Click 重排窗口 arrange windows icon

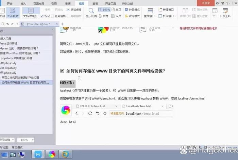[x=150, y=11]
